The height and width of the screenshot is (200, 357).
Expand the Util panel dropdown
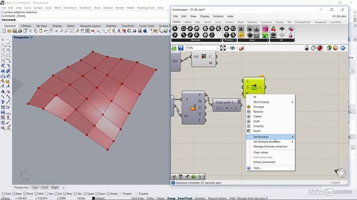point(293,40)
